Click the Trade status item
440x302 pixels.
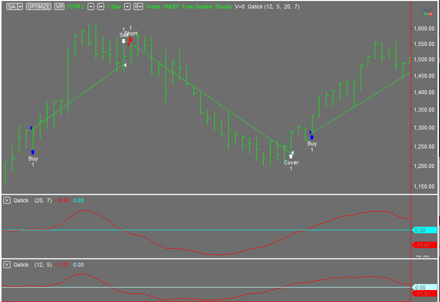pos(152,6)
